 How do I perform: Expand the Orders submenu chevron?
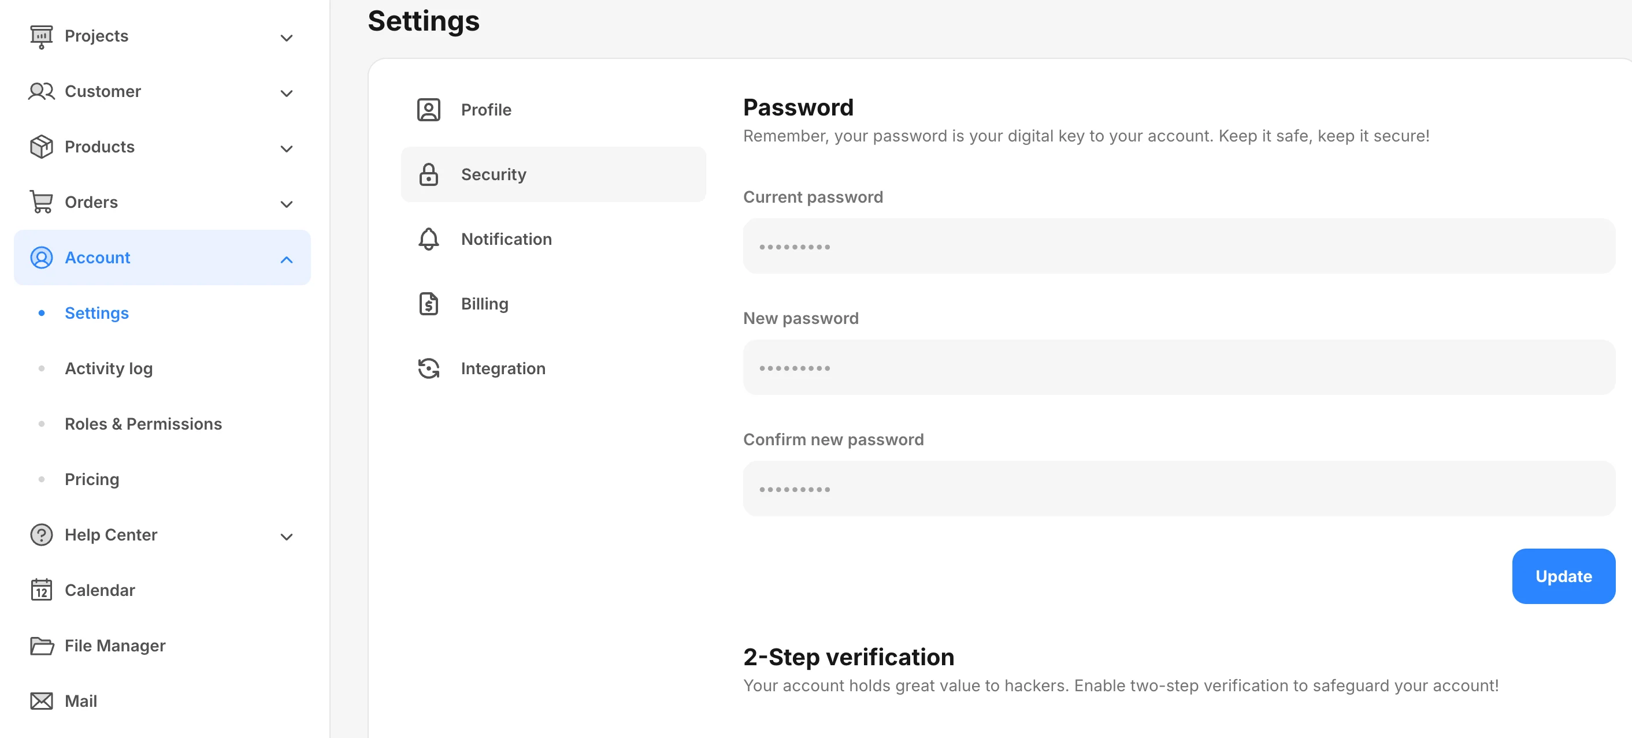[287, 204]
